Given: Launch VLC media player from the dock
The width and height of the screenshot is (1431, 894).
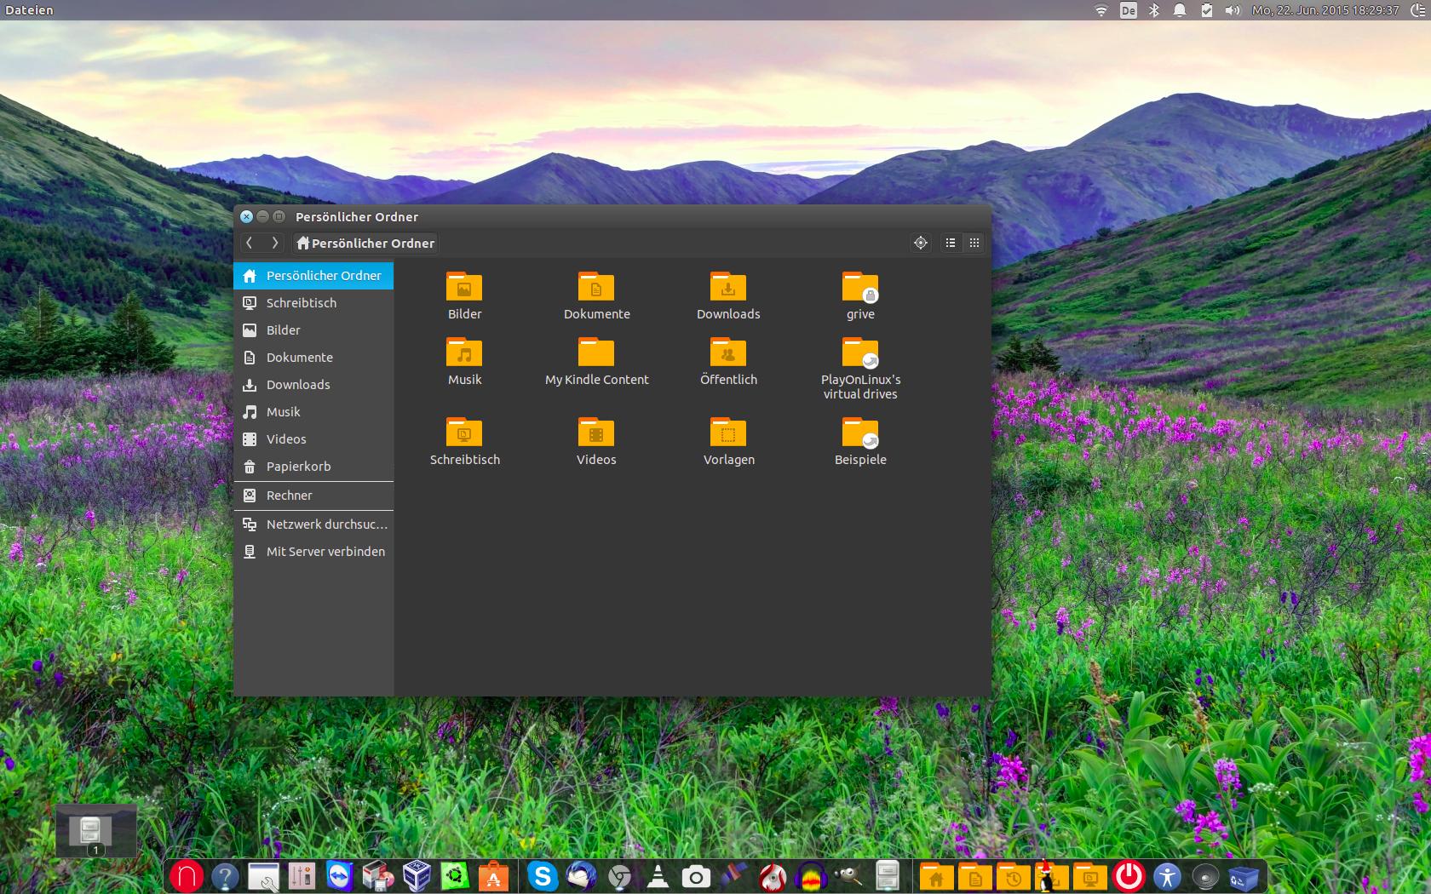Looking at the screenshot, I should point(658,876).
